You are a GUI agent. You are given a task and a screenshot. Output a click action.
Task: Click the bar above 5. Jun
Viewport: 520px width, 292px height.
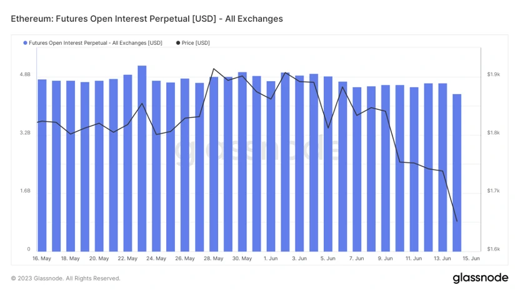pos(328,164)
